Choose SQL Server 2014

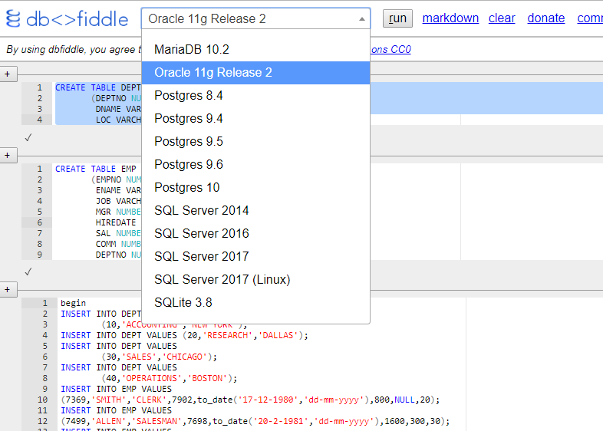(255, 211)
